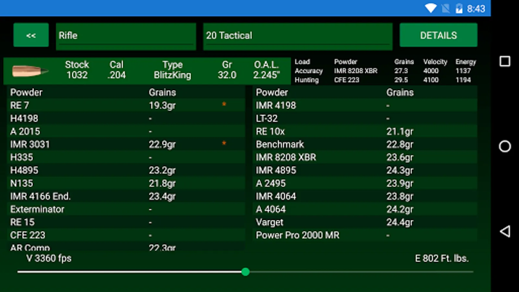Select the IMR 4064 powder row
This screenshot has width=519, height=292.
365,196
